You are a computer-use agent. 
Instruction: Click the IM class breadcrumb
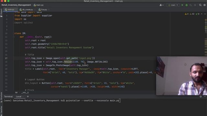(16, 92)
